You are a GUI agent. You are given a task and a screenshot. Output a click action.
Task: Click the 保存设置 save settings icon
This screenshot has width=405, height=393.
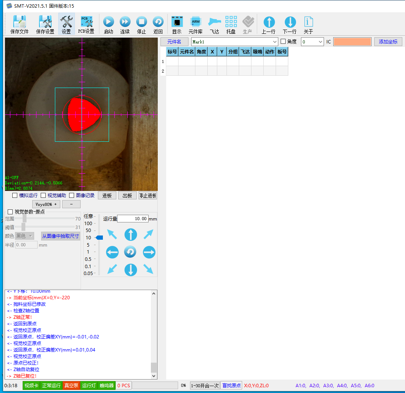tap(45, 25)
